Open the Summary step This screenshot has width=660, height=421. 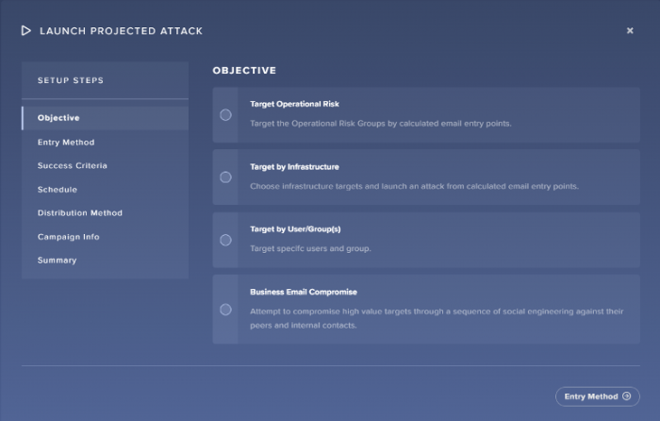tap(58, 261)
